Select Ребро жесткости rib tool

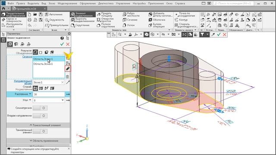click(131, 14)
